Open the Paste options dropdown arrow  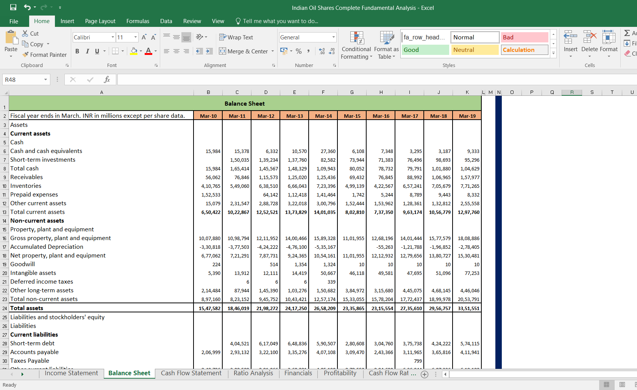click(11, 56)
